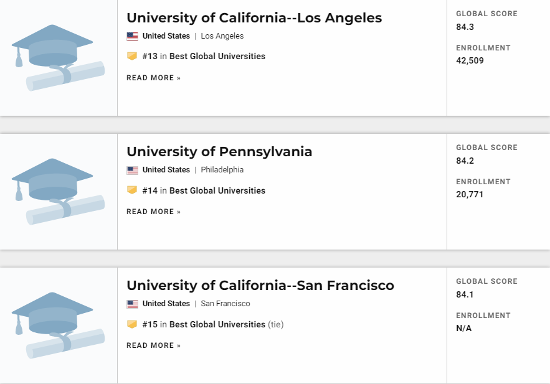This screenshot has height=384, width=550.
Task: Click the University of Pennsylvania graduation cap image
Action: click(58, 192)
